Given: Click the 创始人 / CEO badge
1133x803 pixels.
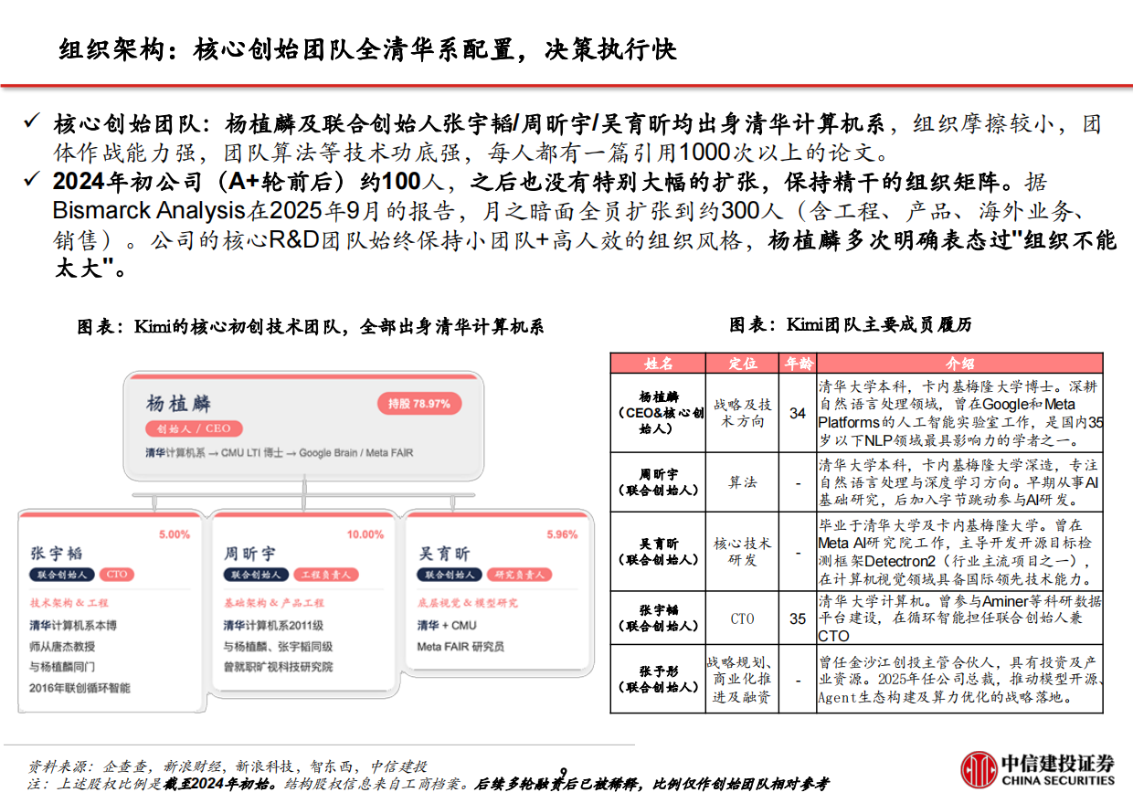Looking at the screenshot, I should (193, 428).
